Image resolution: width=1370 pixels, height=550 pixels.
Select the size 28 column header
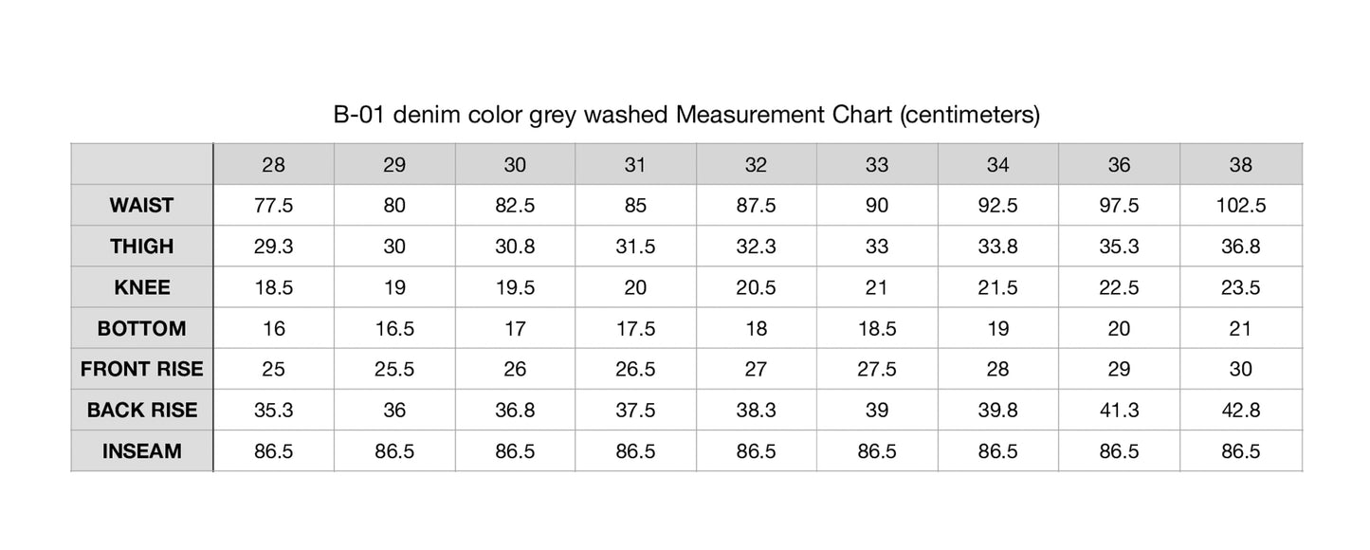[x=273, y=165]
